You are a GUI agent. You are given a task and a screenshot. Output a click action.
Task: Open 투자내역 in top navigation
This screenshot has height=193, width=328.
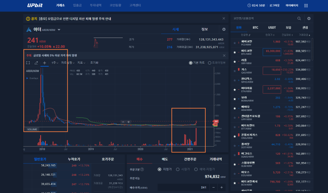(96, 5)
